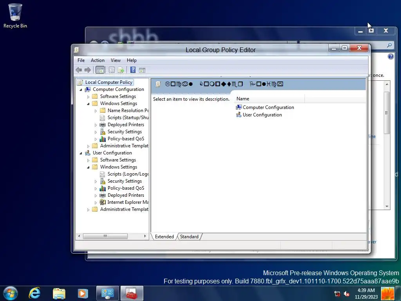Switch to the red toolbox taskbar app
401x301 pixels.
[132, 293]
